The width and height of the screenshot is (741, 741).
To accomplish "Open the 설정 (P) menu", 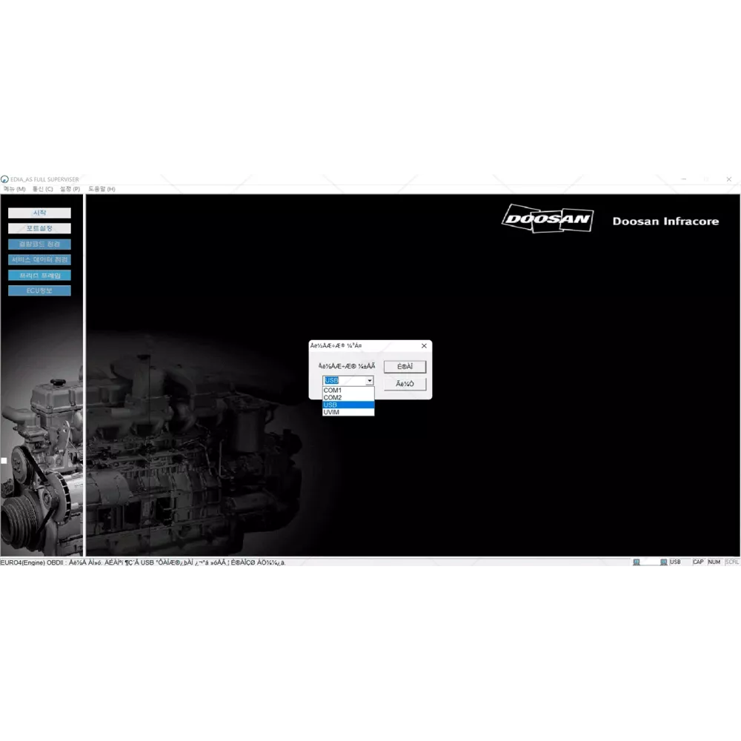I will click(x=70, y=189).
